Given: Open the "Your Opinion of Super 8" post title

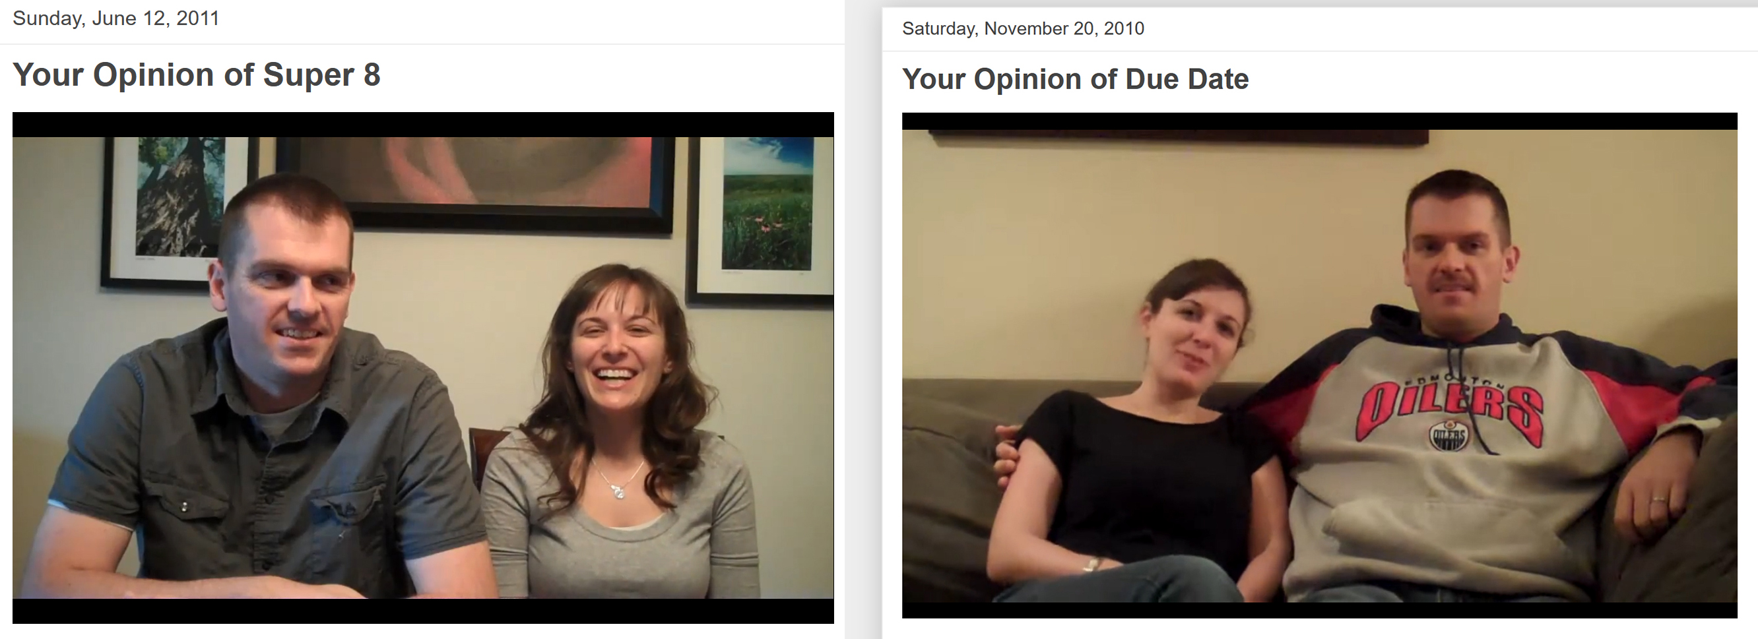Looking at the screenshot, I should pyautogui.click(x=197, y=75).
